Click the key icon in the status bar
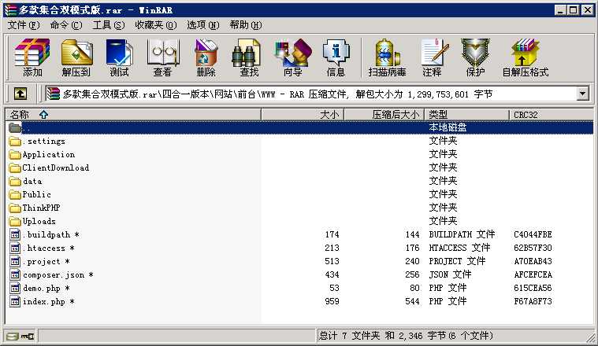The width and height of the screenshot is (598, 346). [28, 337]
